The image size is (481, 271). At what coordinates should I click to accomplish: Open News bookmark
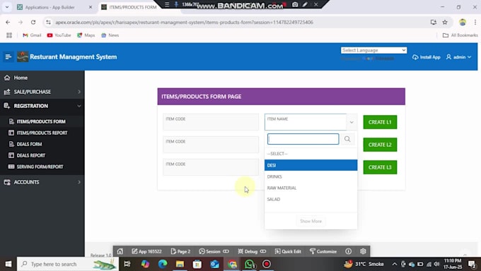point(110,35)
